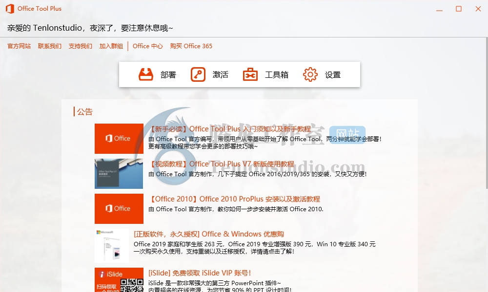Click the 加入群组 link
This screenshot has height=292, width=488.
111,46
